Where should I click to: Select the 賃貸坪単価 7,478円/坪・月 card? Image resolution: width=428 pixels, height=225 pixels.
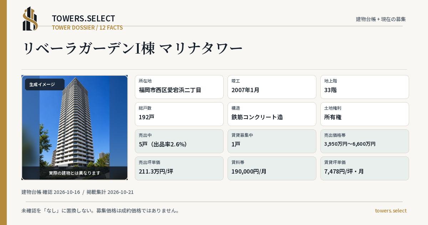(365, 168)
